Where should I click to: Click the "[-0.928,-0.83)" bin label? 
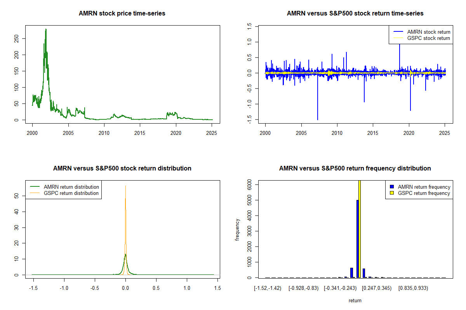tap(303, 288)
